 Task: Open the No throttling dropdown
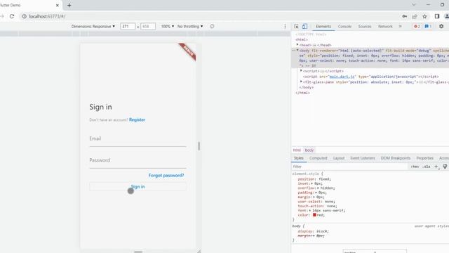click(190, 27)
